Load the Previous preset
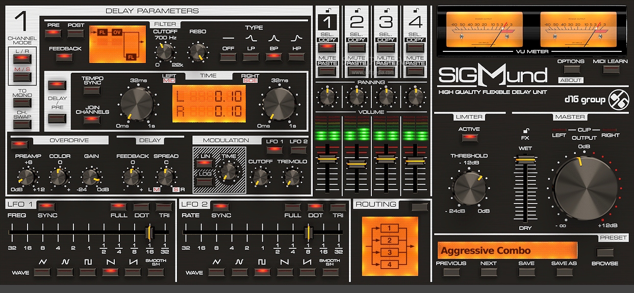Screen dimensions: 634x293 click(x=451, y=272)
